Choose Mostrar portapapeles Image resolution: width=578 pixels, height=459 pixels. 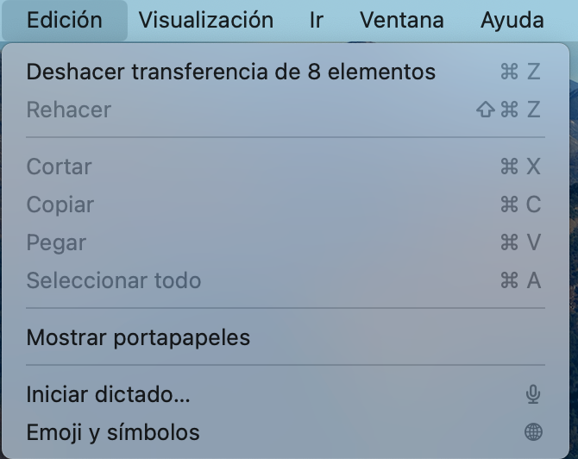[286, 337]
